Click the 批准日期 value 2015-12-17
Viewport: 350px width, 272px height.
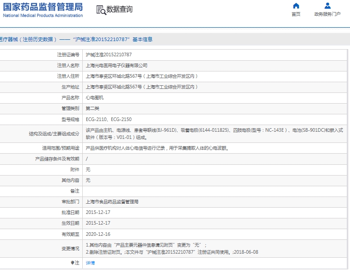pyautogui.click(x=98, y=213)
